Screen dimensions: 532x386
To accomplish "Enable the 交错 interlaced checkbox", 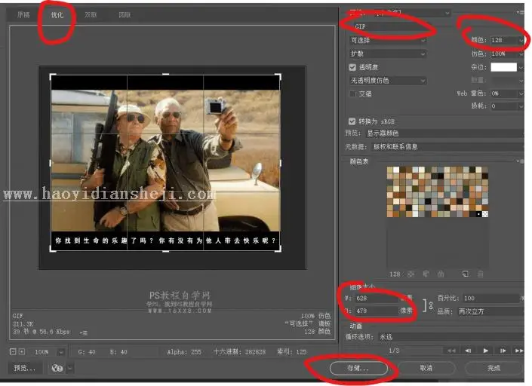I will (352, 94).
